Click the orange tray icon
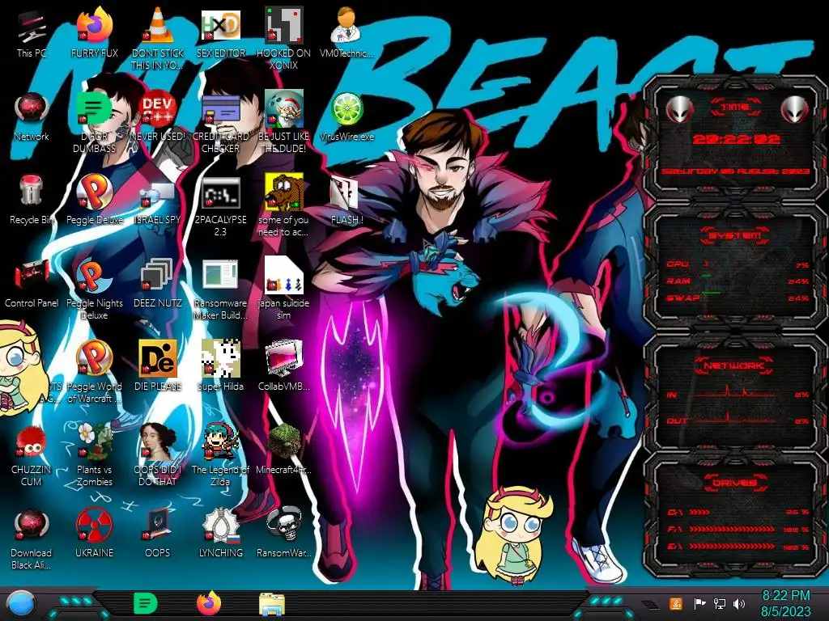Screen dimensions: 829x621 676,603
